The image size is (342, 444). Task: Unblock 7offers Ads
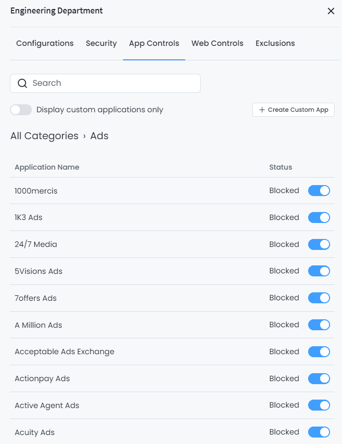tap(319, 298)
